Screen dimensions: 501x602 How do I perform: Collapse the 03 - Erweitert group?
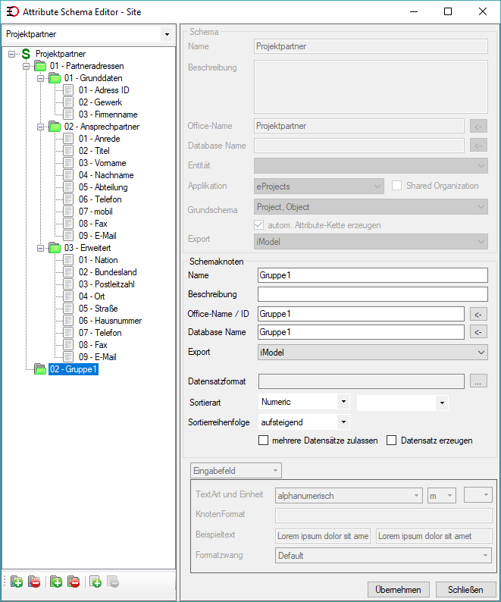point(40,248)
